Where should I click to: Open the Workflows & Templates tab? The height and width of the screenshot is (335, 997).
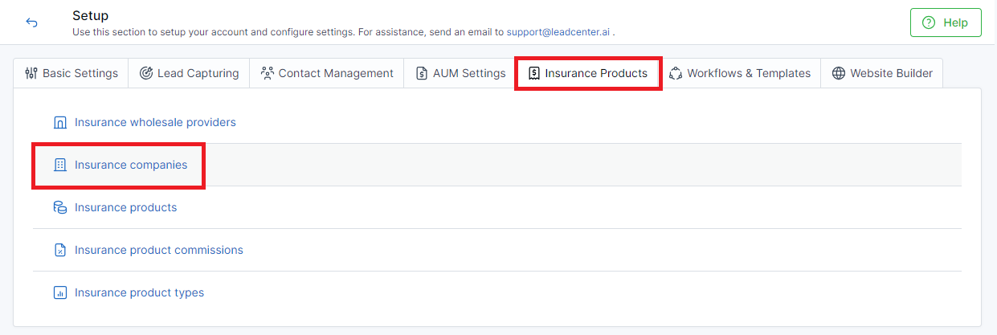coord(740,73)
